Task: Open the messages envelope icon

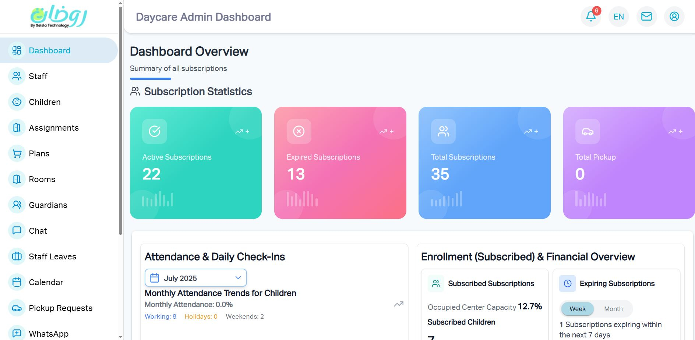Action: 646,17
